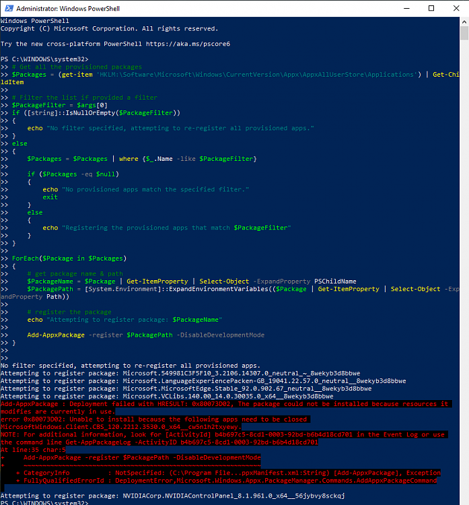Click the title text 'Administrator: Windows PowerShell'

(67, 8)
